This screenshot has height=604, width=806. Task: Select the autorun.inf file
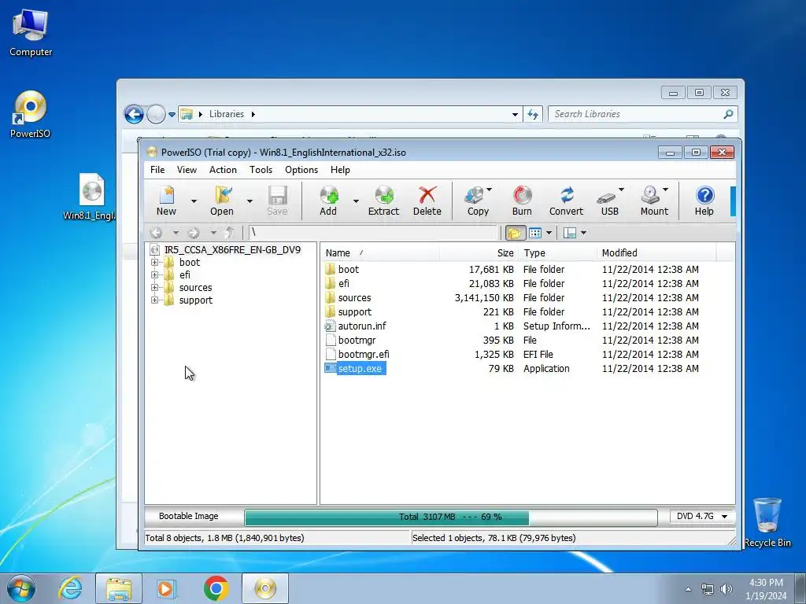click(x=362, y=326)
